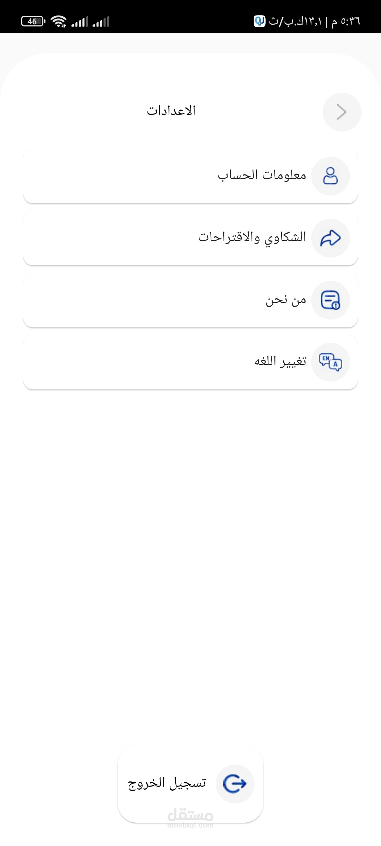
Task: Tap the clock time in status bar
Action: (346, 22)
